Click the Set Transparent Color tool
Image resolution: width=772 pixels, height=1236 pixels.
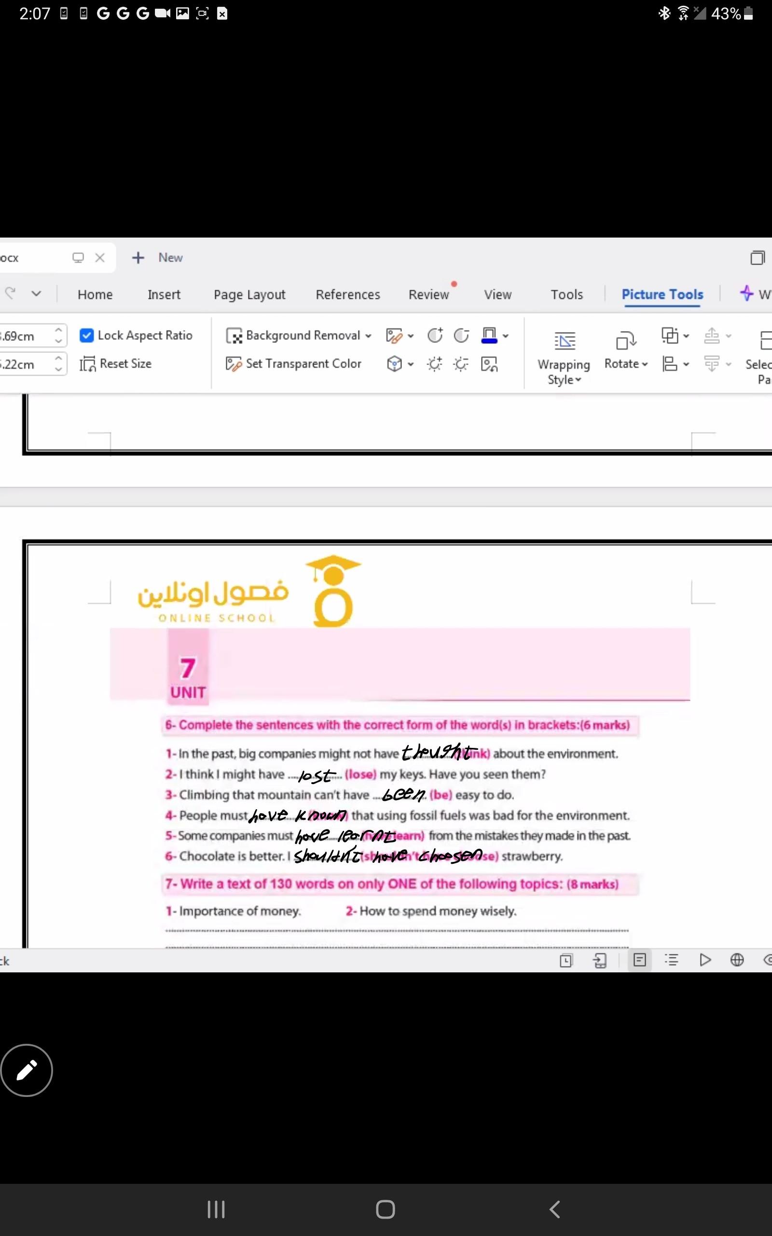point(293,364)
